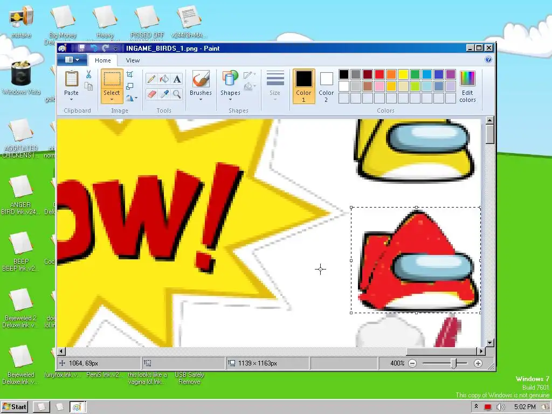Click the Edit colors button
Image resolution: width=552 pixels, height=414 pixels.
click(x=467, y=86)
